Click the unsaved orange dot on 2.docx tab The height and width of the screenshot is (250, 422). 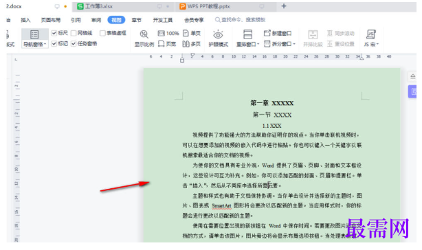tap(65, 6)
